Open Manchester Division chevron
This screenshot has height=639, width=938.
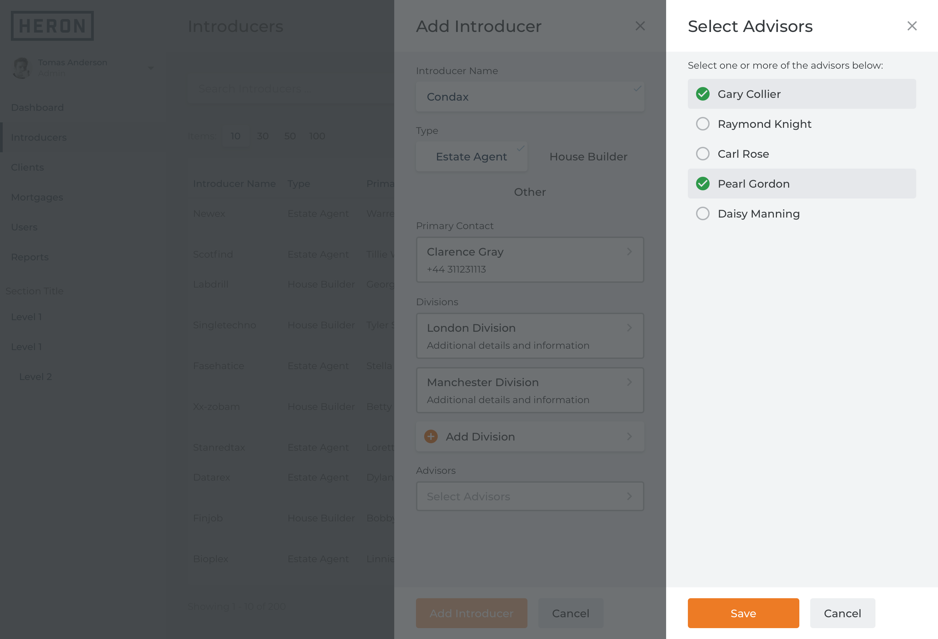point(629,382)
